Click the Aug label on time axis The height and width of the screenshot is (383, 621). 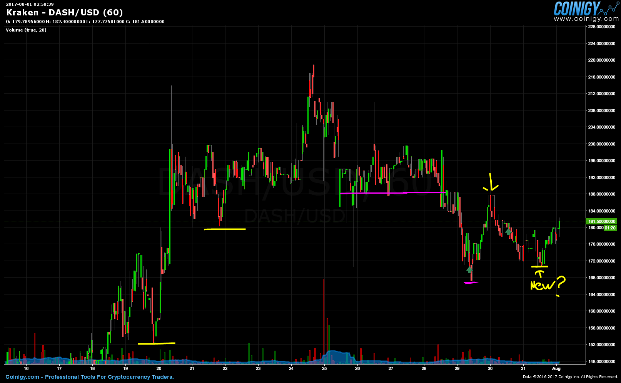tap(556, 368)
